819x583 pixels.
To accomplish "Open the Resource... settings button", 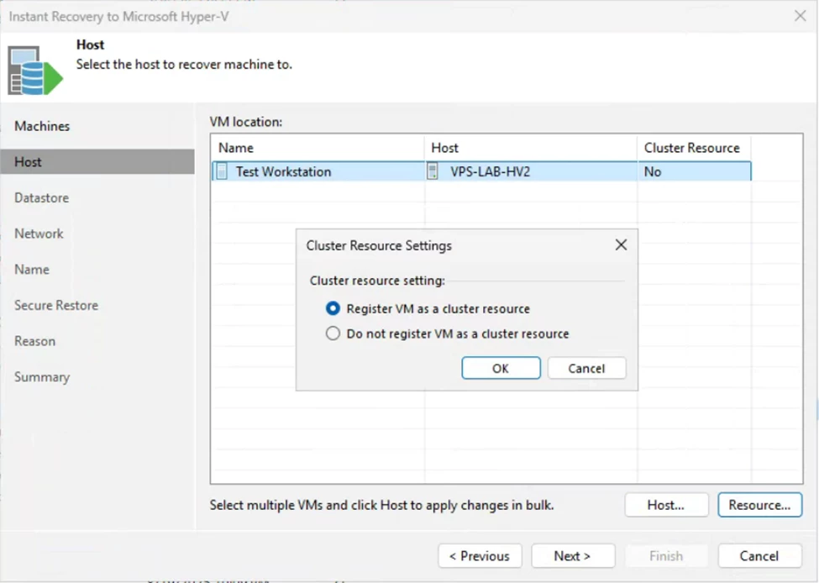I will [759, 505].
